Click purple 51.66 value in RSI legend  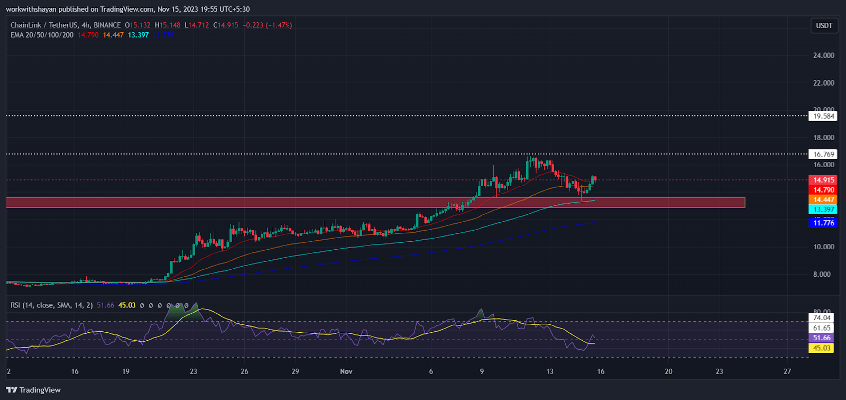pos(105,305)
